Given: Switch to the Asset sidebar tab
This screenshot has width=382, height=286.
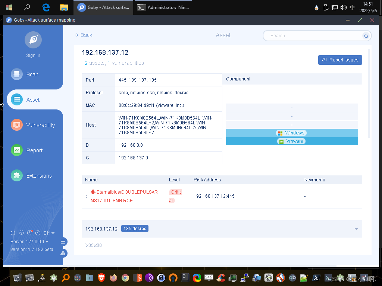Looking at the screenshot, I should click(x=25, y=100).
